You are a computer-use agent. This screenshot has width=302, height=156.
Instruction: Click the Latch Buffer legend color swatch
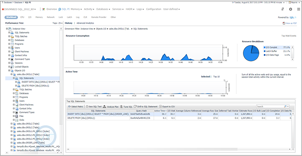(x=264, y=51)
